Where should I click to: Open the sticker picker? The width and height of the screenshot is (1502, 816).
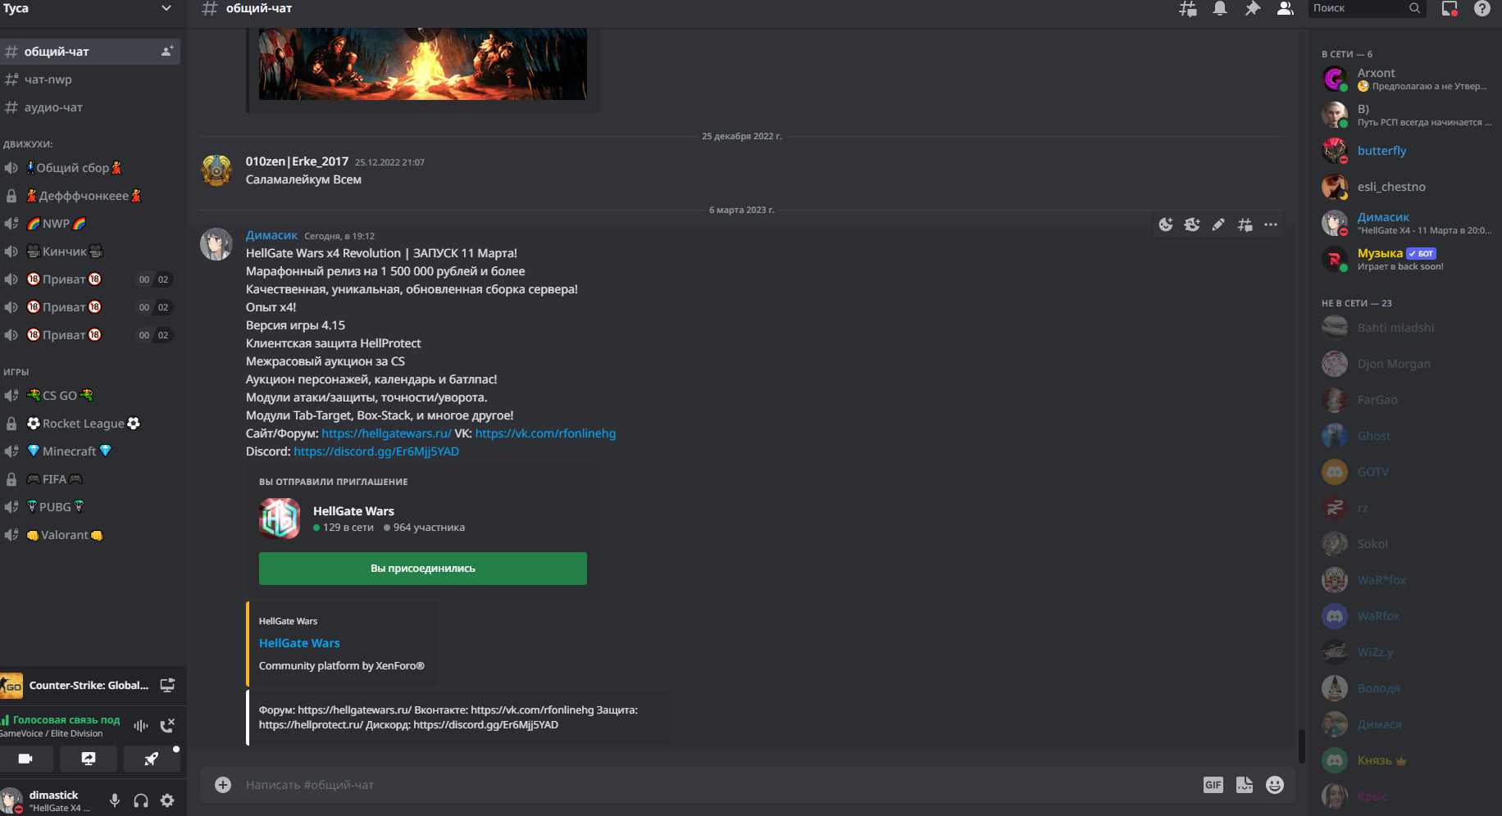point(1245,785)
